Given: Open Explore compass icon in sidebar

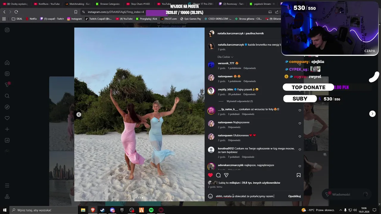Looking at the screenshot, I should [x=7, y=107].
